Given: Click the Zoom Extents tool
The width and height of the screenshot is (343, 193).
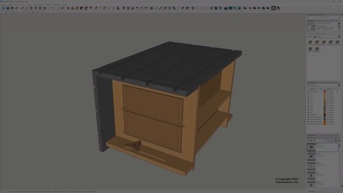Looking at the screenshot, I should [x=169, y=8].
